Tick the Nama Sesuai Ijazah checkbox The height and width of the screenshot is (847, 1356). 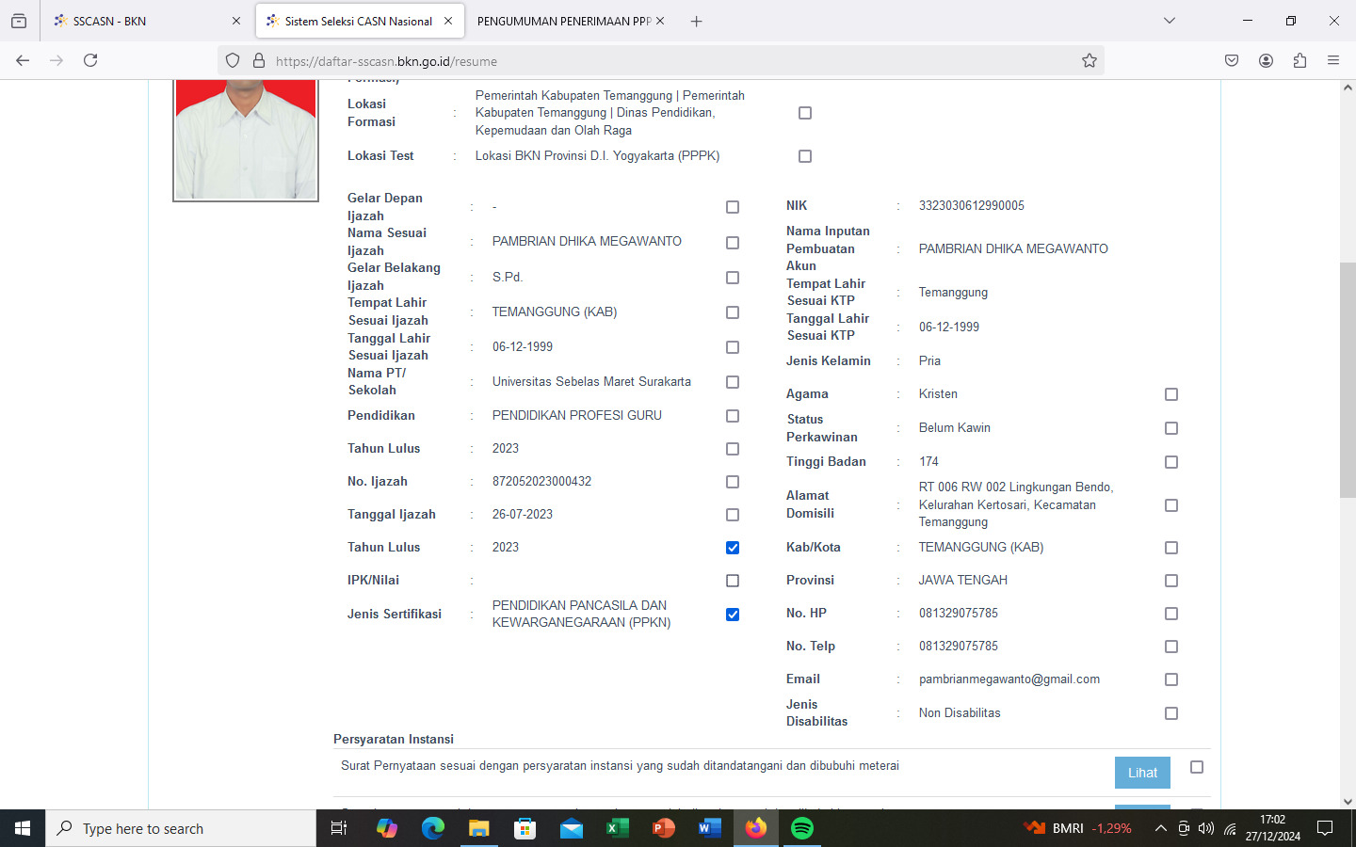(x=733, y=243)
